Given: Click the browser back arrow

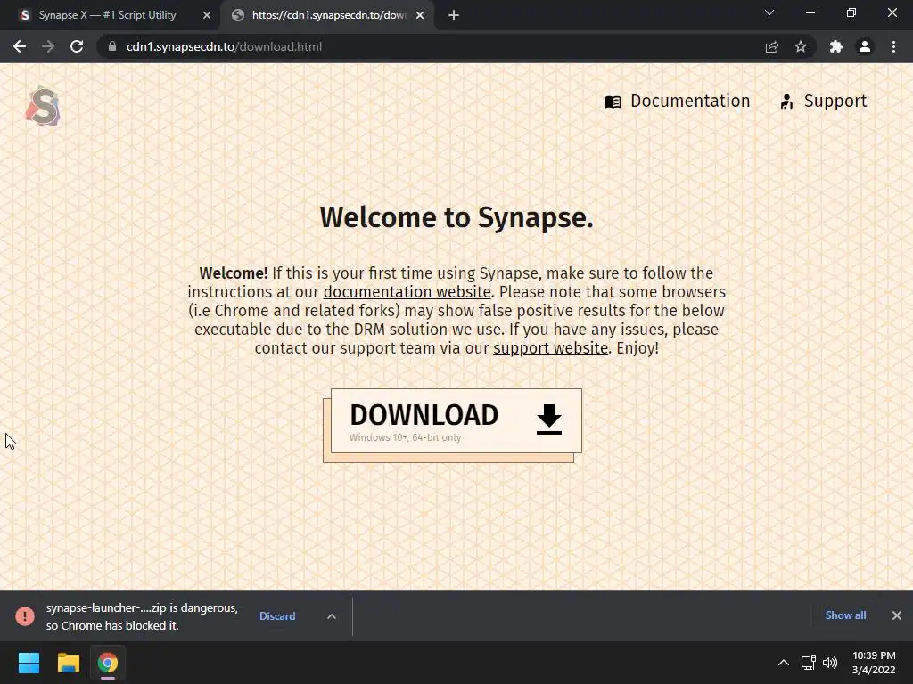Looking at the screenshot, I should click(20, 46).
